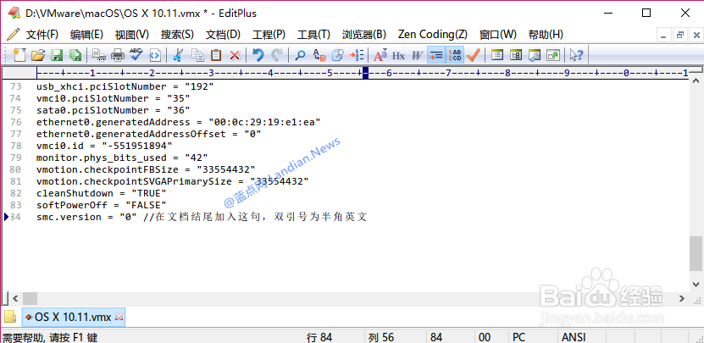Click the Save All icon
704x343 pixels.
pos(75,55)
